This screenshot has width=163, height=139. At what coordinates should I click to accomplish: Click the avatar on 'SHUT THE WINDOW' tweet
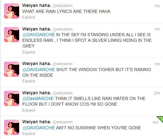click(x=12, y=69)
